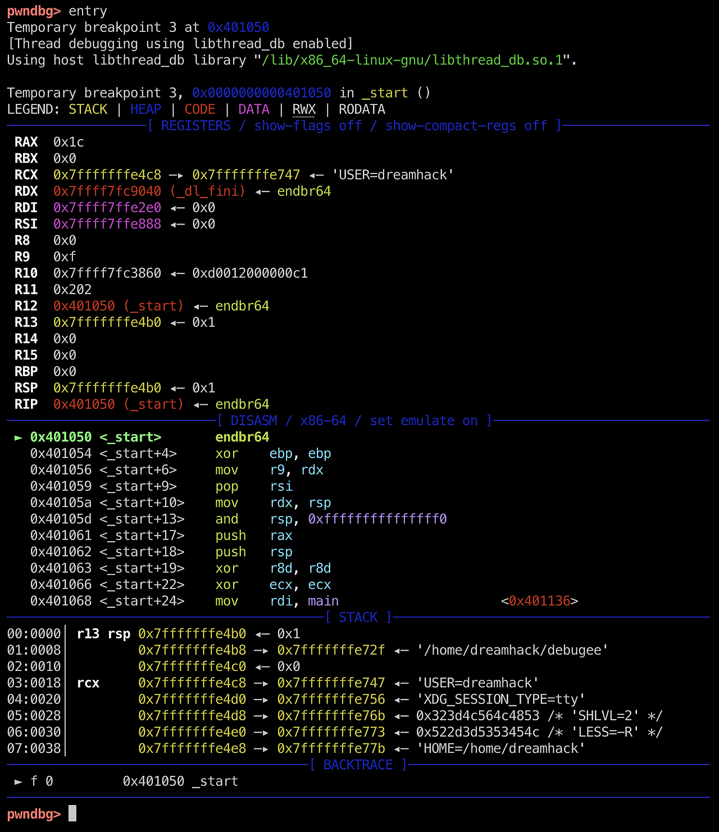
Task: Click the <0x401136> main address annotation
Action: pyautogui.click(x=539, y=601)
